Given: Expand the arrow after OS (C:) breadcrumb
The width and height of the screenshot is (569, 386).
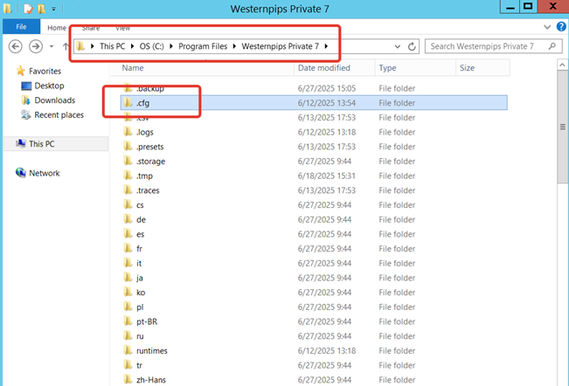Looking at the screenshot, I should pyautogui.click(x=171, y=46).
